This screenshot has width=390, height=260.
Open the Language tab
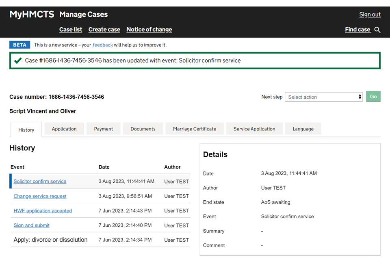(x=303, y=129)
